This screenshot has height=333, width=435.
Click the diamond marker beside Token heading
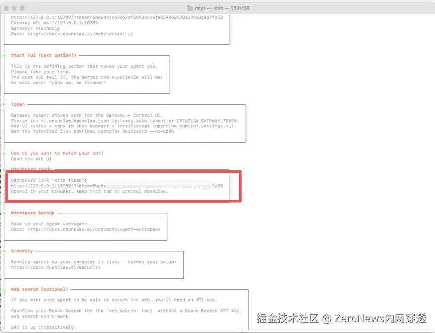pos(4,105)
